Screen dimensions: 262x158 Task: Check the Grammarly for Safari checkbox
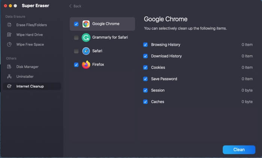click(x=76, y=37)
